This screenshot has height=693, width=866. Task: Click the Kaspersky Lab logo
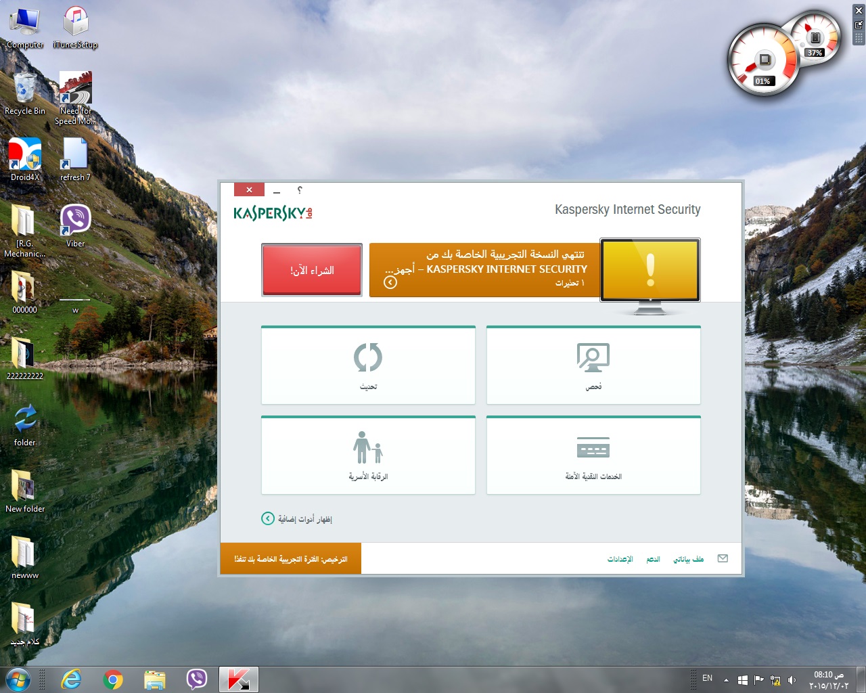click(273, 213)
